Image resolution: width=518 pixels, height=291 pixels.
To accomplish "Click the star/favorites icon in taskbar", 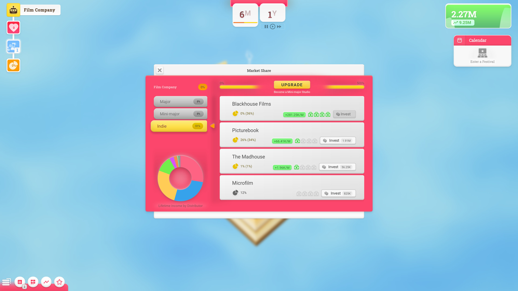I will (59, 282).
